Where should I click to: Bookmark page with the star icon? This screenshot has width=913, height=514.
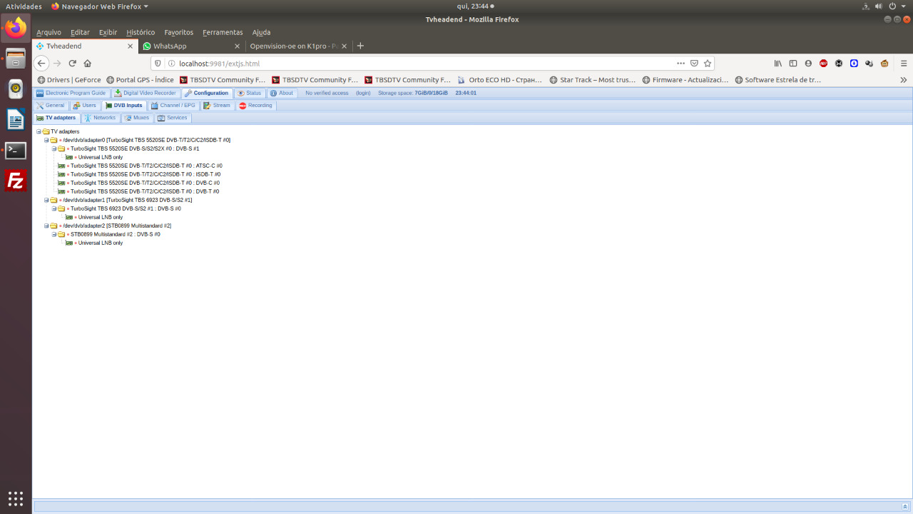click(708, 64)
